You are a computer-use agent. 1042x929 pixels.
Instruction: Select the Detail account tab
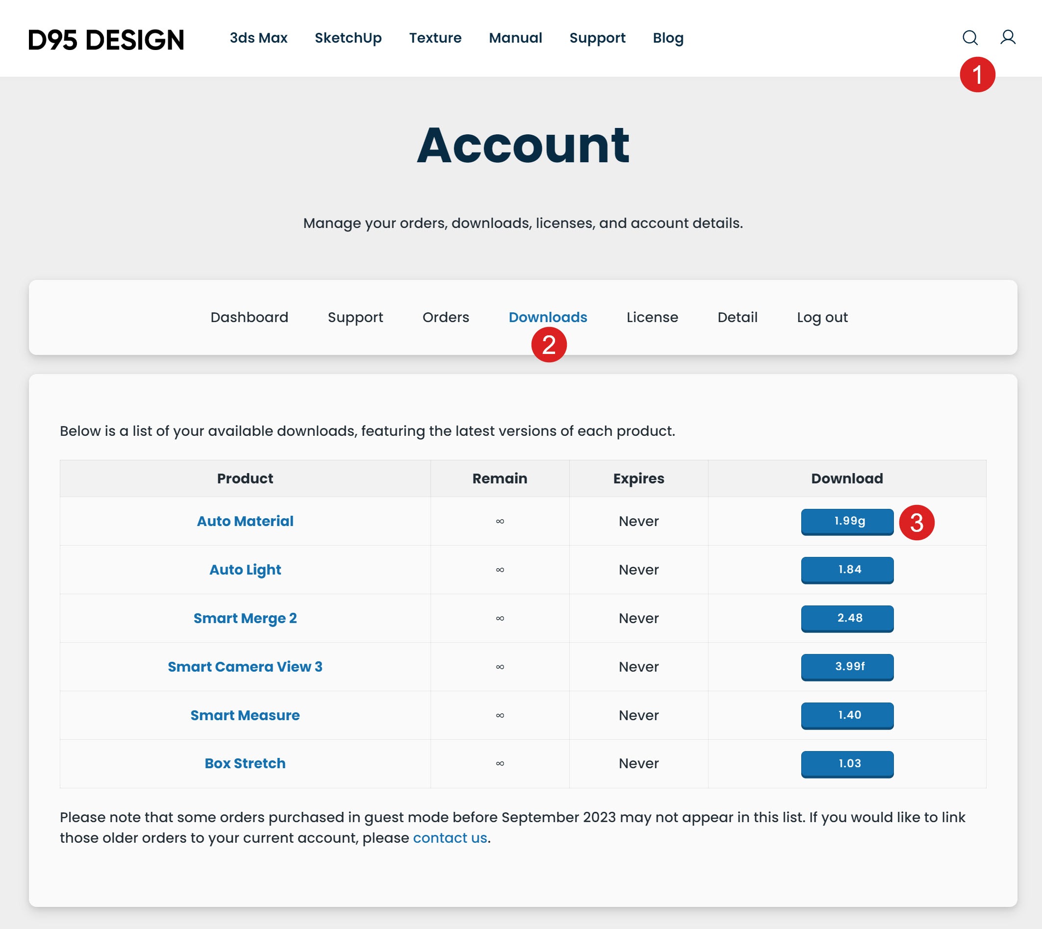pyautogui.click(x=737, y=317)
